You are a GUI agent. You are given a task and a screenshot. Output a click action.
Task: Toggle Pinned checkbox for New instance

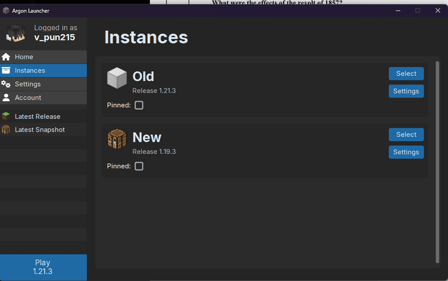click(139, 166)
